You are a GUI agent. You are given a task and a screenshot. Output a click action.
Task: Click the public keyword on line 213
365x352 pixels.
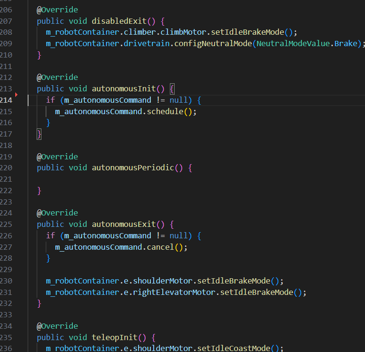click(x=50, y=88)
